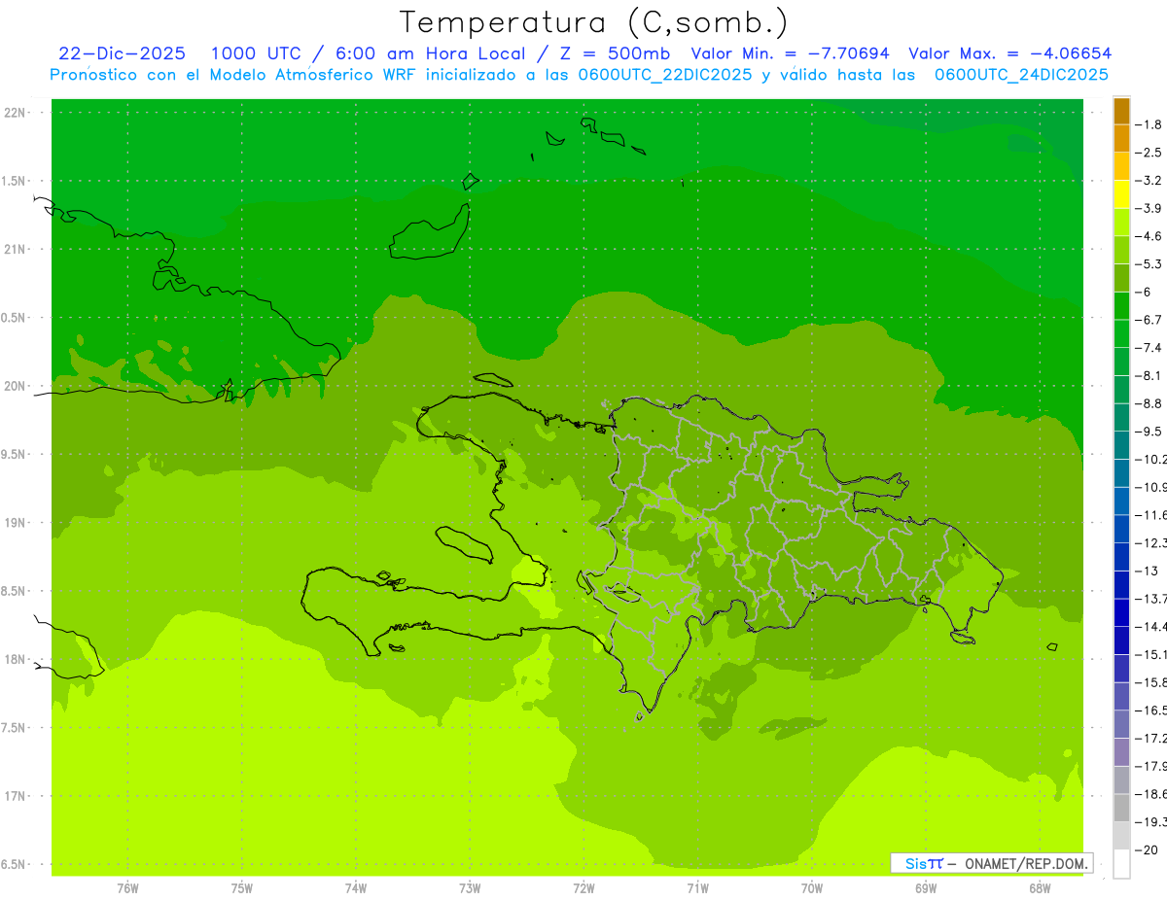The width and height of the screenshot is (1167, 901).
Task: Click the longitude axis label "70W"
Action: click(812, 888)
